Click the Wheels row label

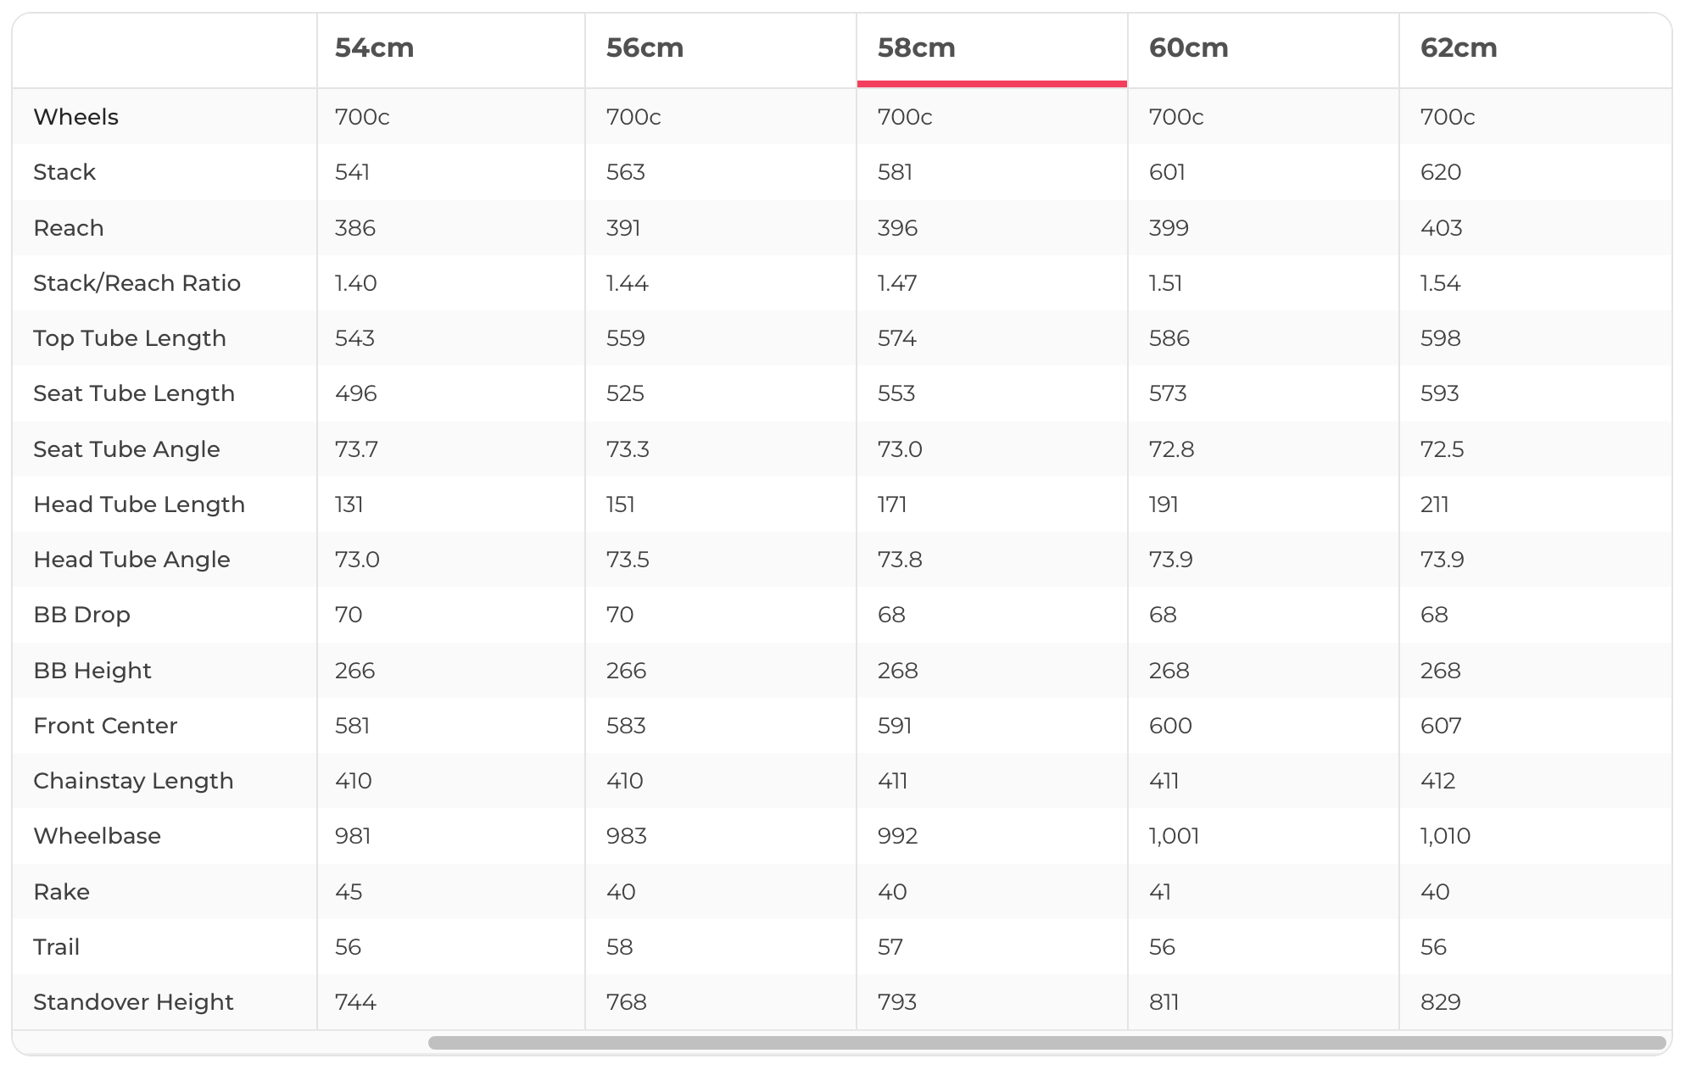[75, 117]
